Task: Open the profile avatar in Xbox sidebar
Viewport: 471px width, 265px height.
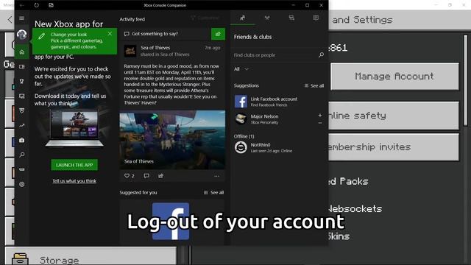Action: [21, 35]
